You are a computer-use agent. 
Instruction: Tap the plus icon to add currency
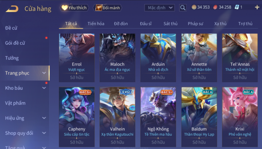tap(257, 7)
